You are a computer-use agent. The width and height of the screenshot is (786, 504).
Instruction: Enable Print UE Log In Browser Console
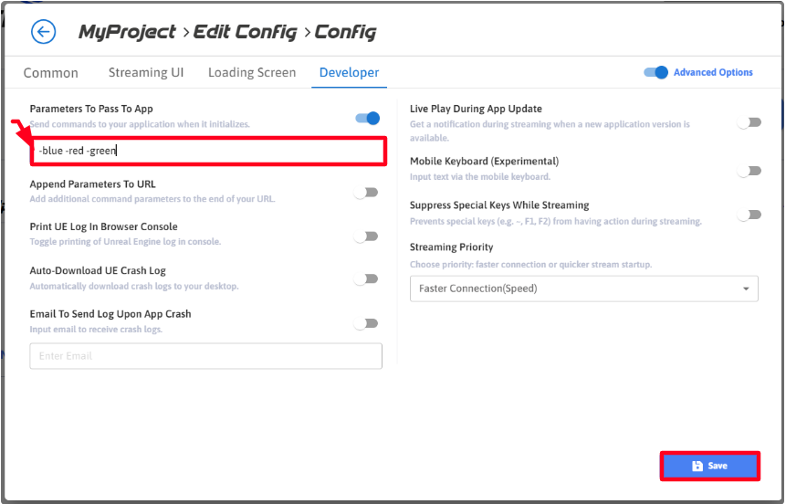[x=366, y=236]
